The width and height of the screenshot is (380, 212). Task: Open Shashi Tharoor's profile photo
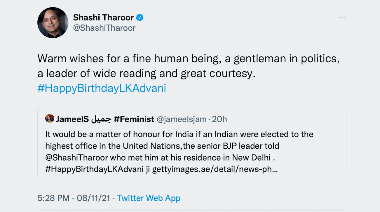[53, 23]
